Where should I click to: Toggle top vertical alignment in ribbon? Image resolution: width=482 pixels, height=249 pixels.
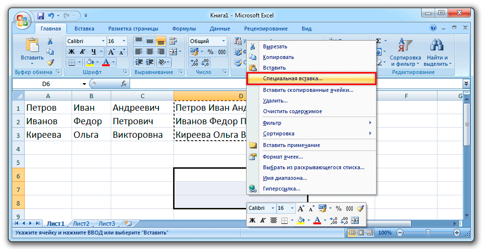tap(139, 41)
